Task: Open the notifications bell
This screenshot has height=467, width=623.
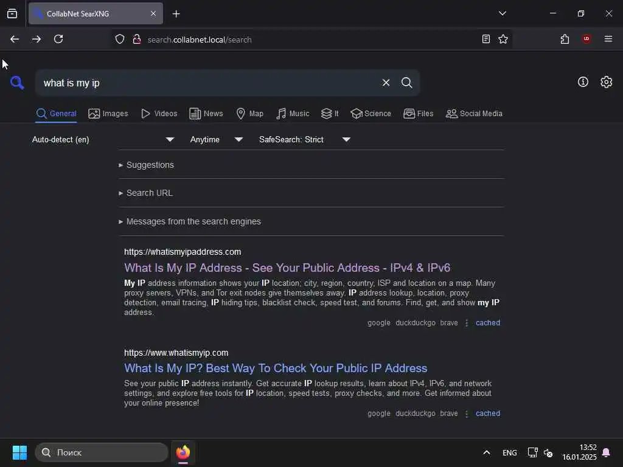Action: coord(607,452)
